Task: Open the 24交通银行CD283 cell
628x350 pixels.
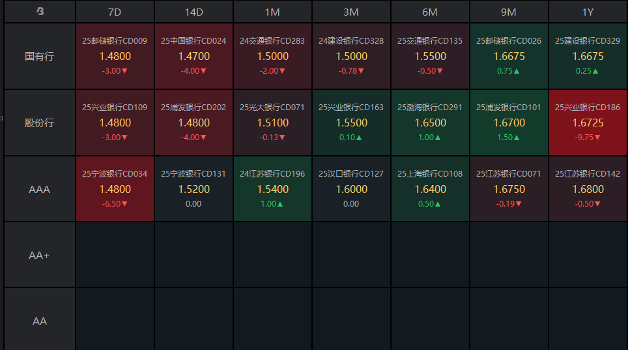Action: (x=272, y=56)
